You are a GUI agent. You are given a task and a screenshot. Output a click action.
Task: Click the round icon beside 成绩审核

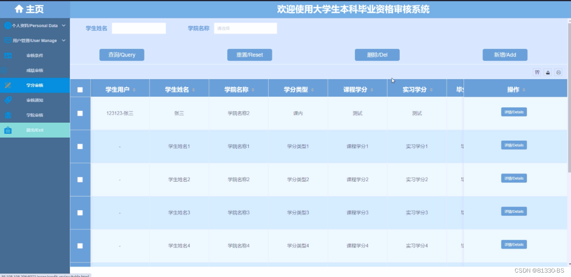tap(4, 70)
